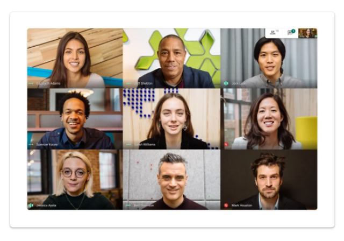344x241 pixels.
Task: Click the self-view thumbnail at top right
Action: (307, 33)
